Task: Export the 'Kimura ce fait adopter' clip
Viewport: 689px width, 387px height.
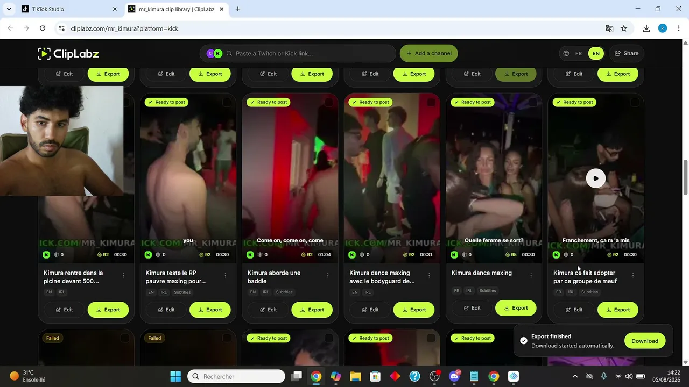Action: [618, 310]
